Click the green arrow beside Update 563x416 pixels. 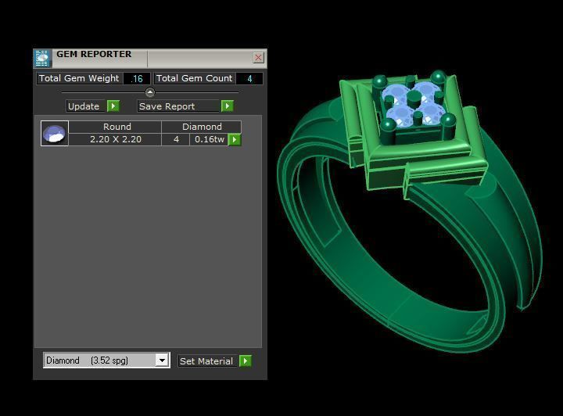(x=113, y=106)
